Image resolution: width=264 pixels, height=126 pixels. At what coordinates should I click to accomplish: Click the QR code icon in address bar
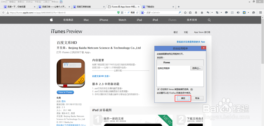122,12
